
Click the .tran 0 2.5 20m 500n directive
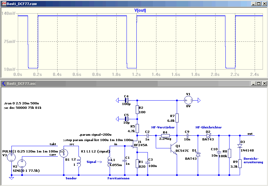click(21, 103)
